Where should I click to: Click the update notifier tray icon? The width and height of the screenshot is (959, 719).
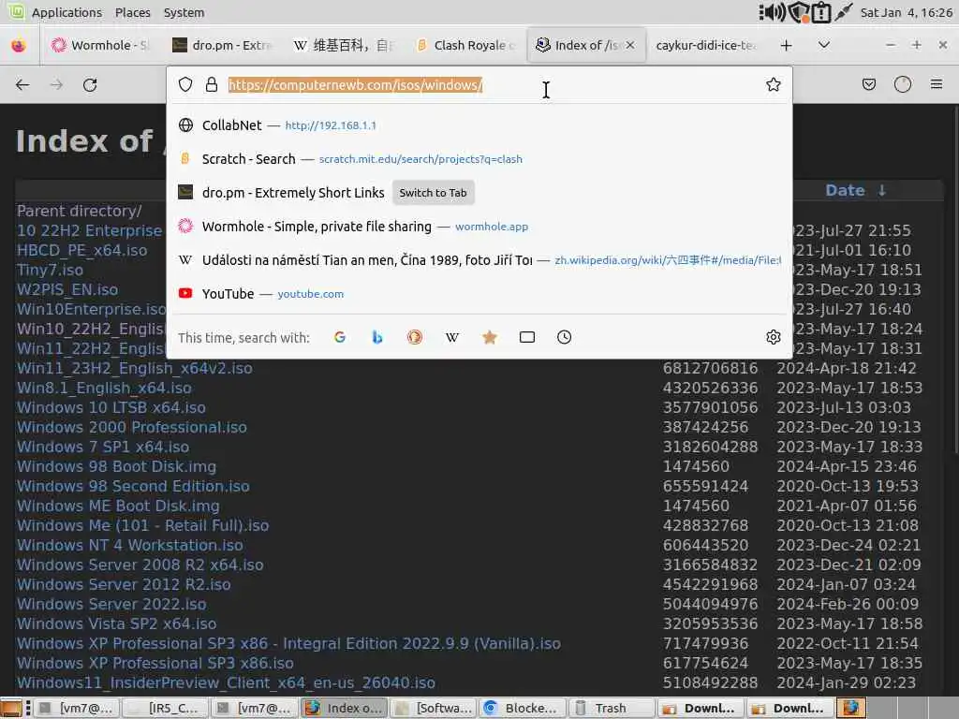[820, 12]
